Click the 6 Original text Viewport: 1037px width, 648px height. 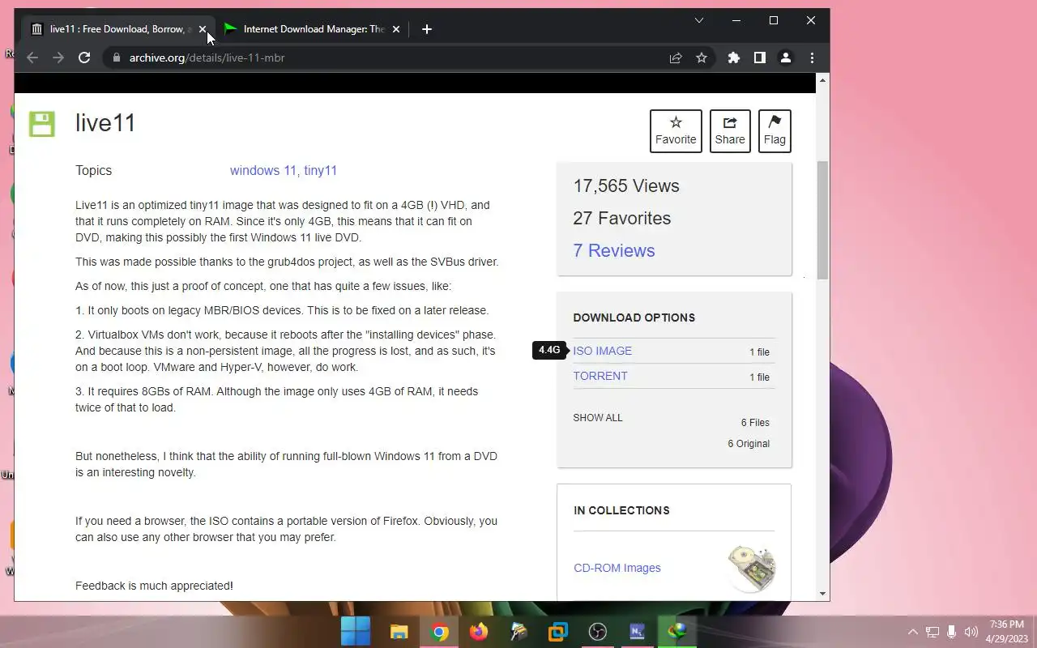click(749, 444)
